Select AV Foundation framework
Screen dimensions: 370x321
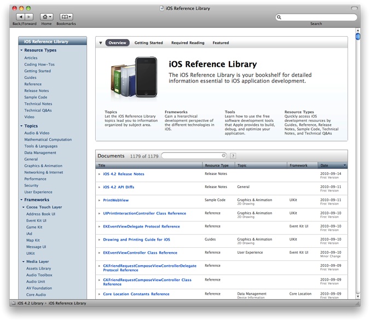tap(39, 288)
